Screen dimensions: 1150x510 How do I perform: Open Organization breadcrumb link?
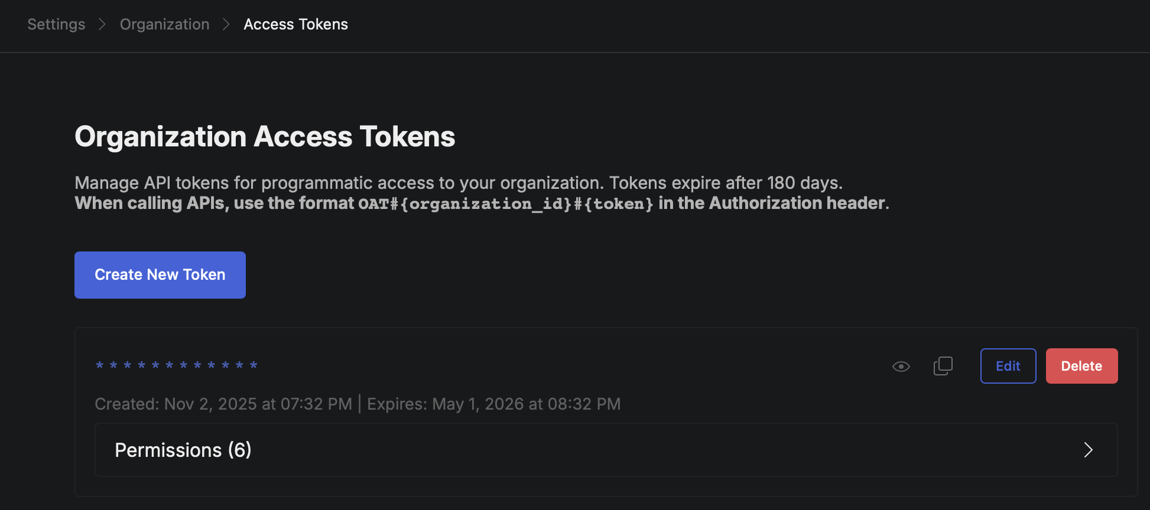tap(164, 24)
